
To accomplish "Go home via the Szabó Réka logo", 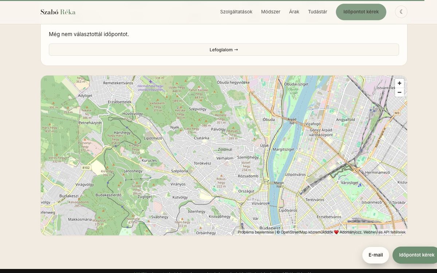I will point(58,12).
